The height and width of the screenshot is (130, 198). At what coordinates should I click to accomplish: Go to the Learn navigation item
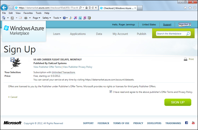pyautogui.click(x=56, y=34)
